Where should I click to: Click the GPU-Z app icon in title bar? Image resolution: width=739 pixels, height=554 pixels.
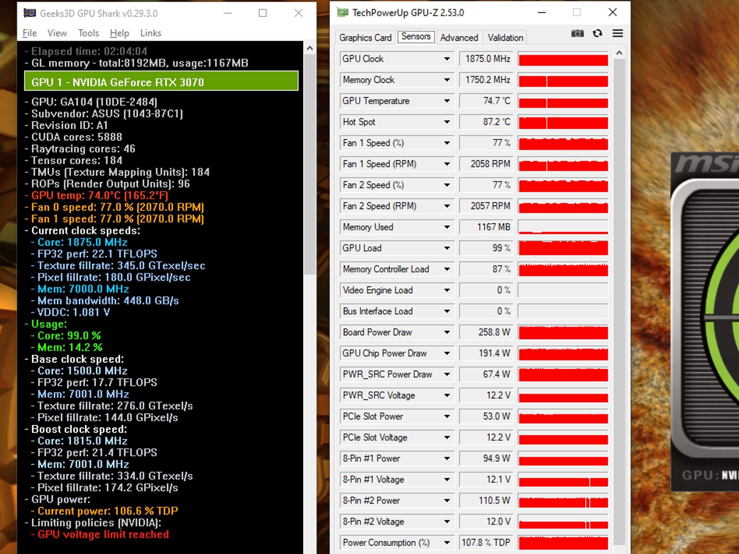pos(342,13)
